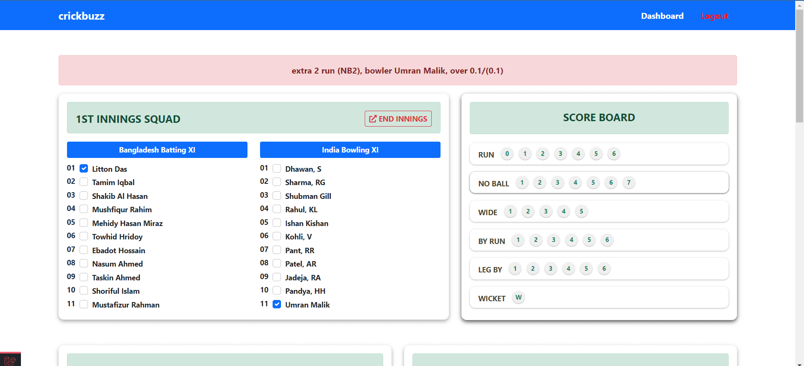Click the END INNINGS button

[398, 119]
